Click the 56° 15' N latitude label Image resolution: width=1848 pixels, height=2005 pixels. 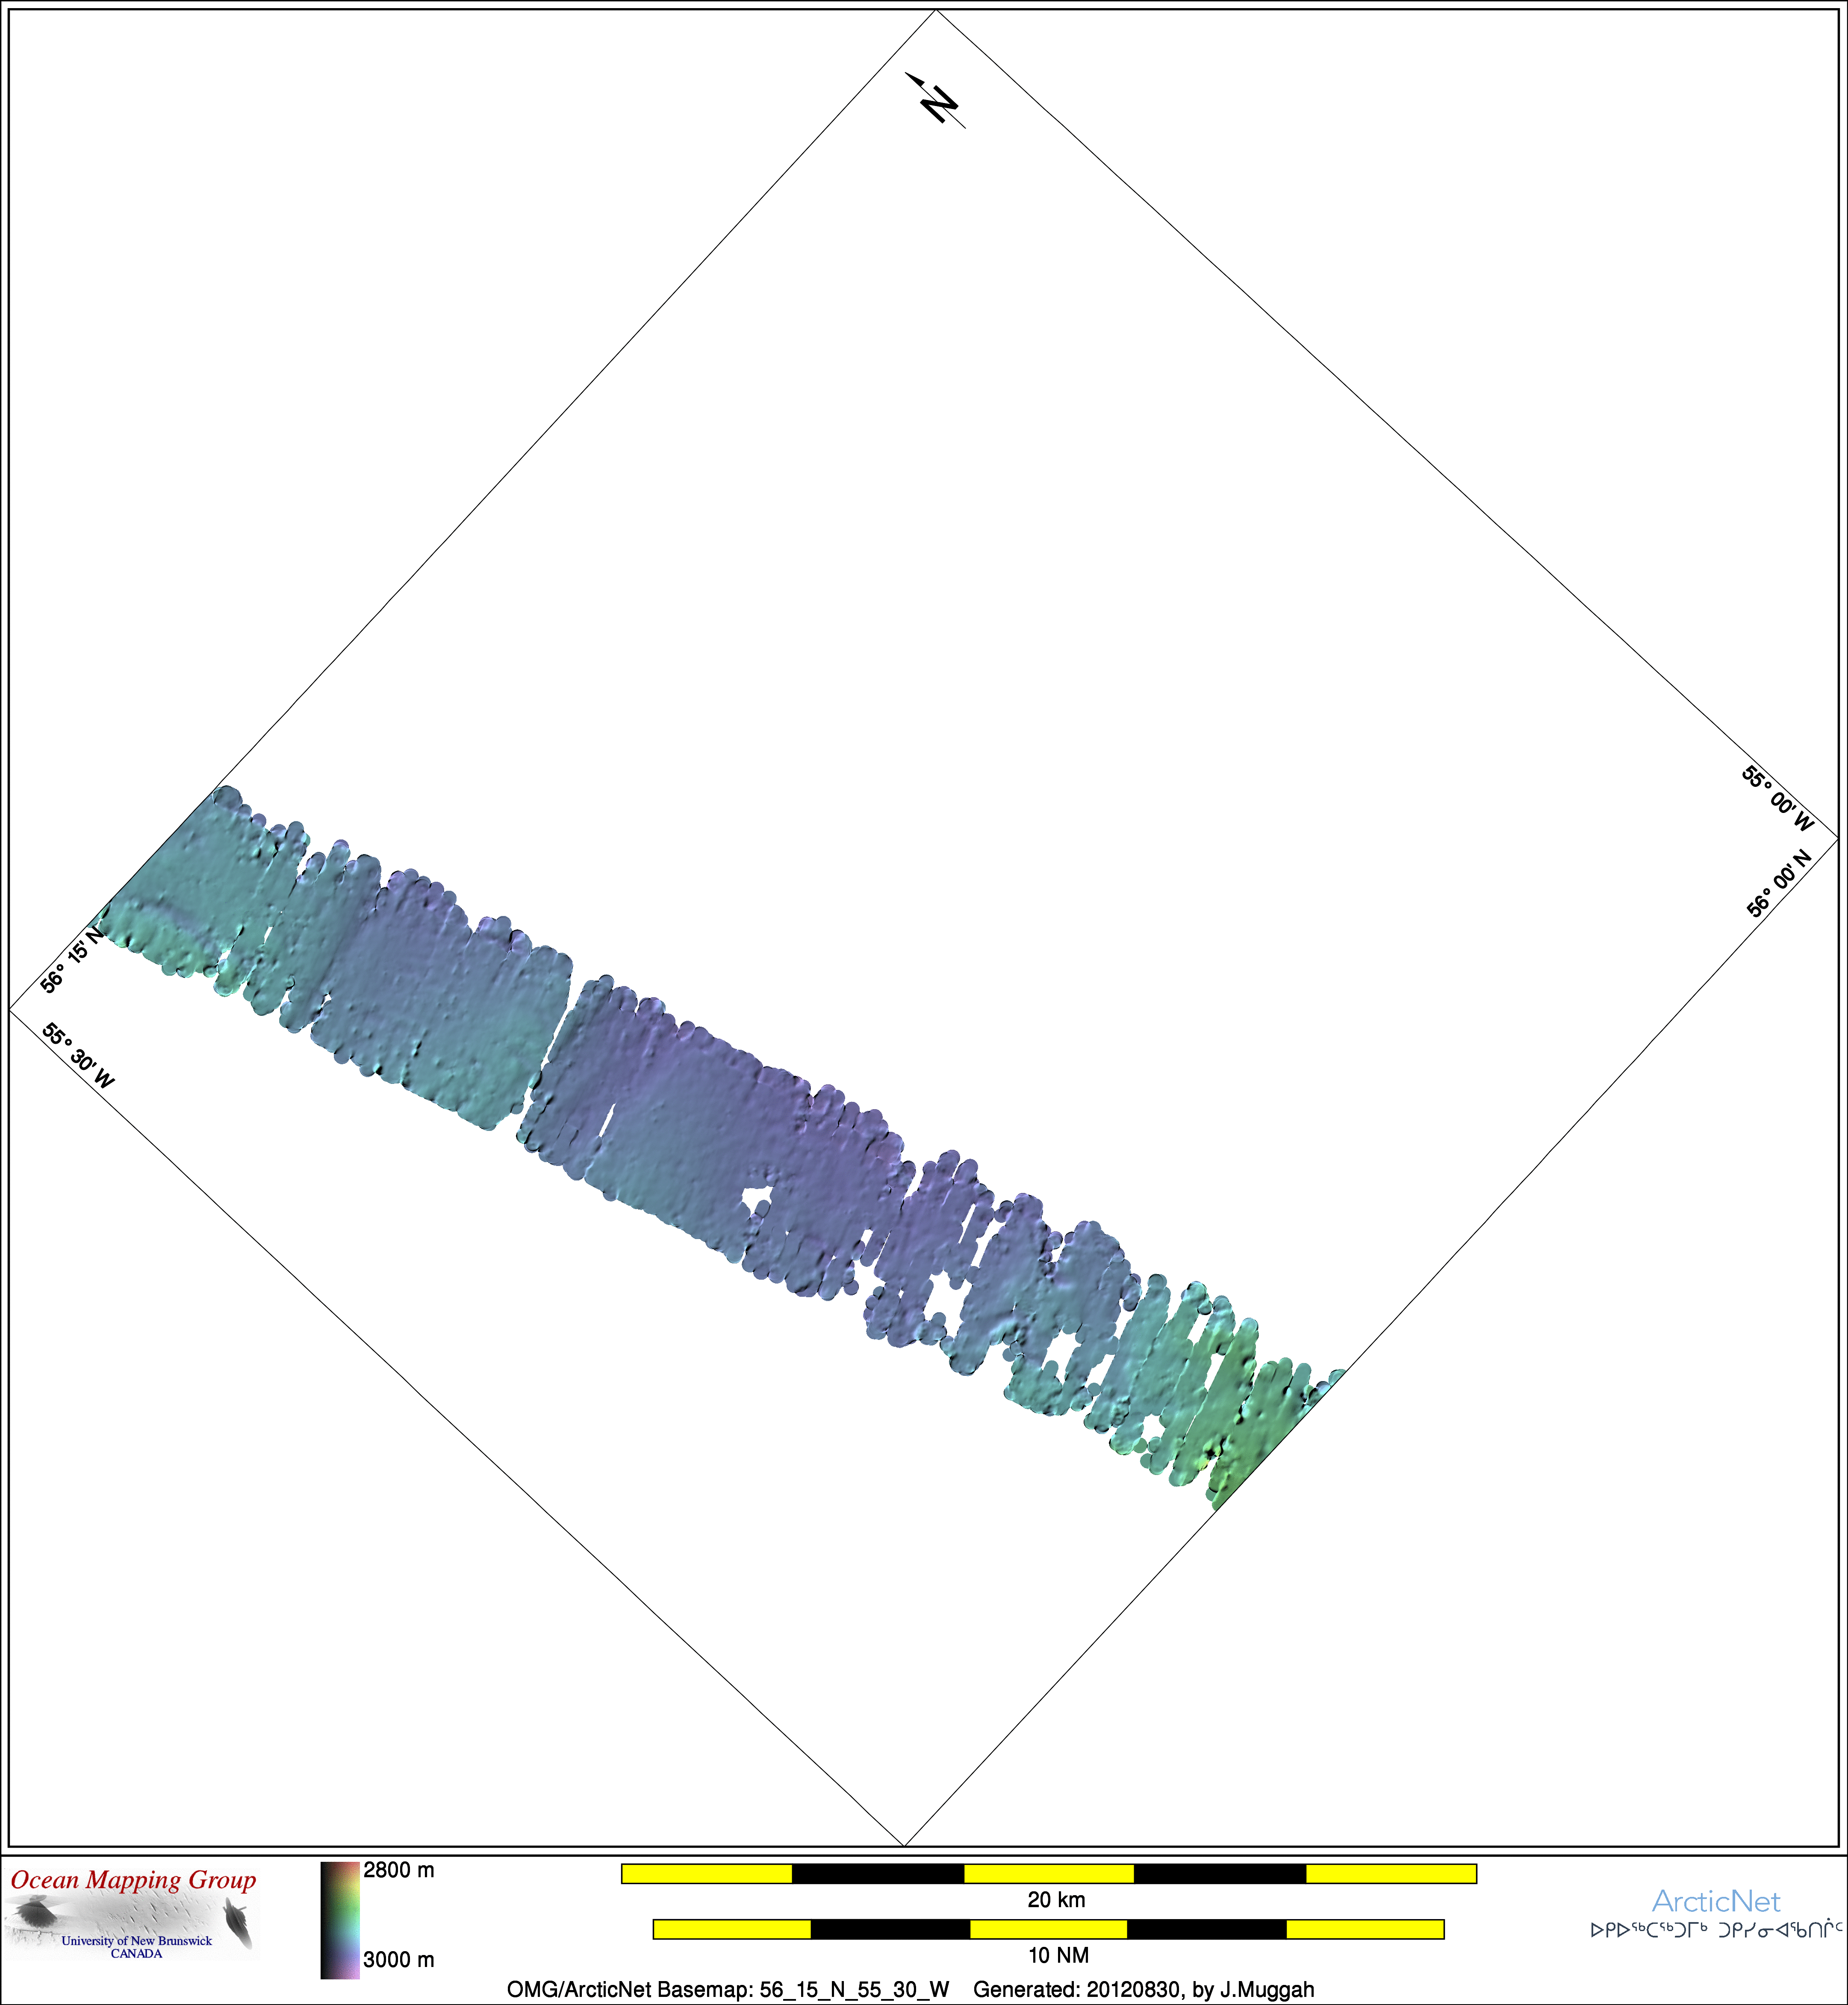tap(71, 960)
